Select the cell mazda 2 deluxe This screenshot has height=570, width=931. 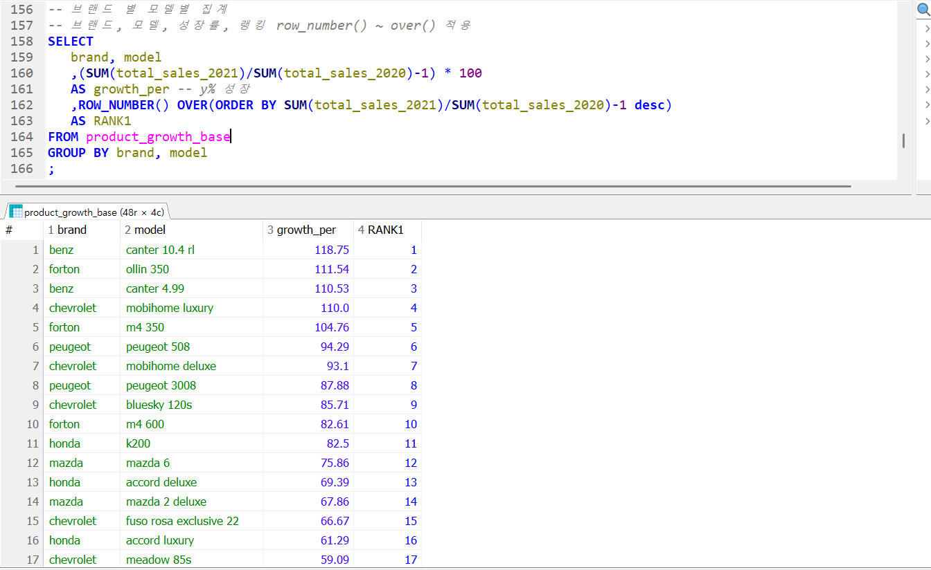click(192, 502)
